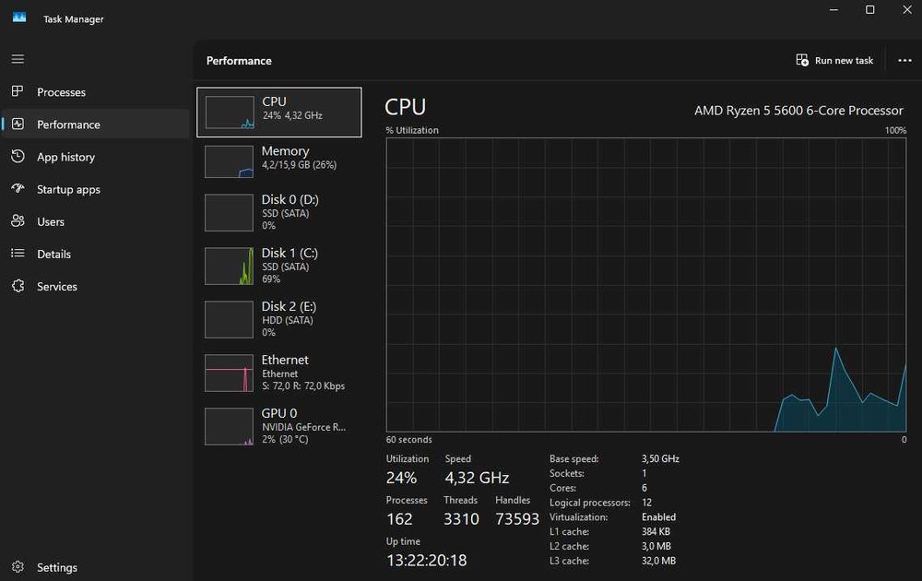
Task: Click the L1 cache 384 KB value
Action: [x=656, y=531]
